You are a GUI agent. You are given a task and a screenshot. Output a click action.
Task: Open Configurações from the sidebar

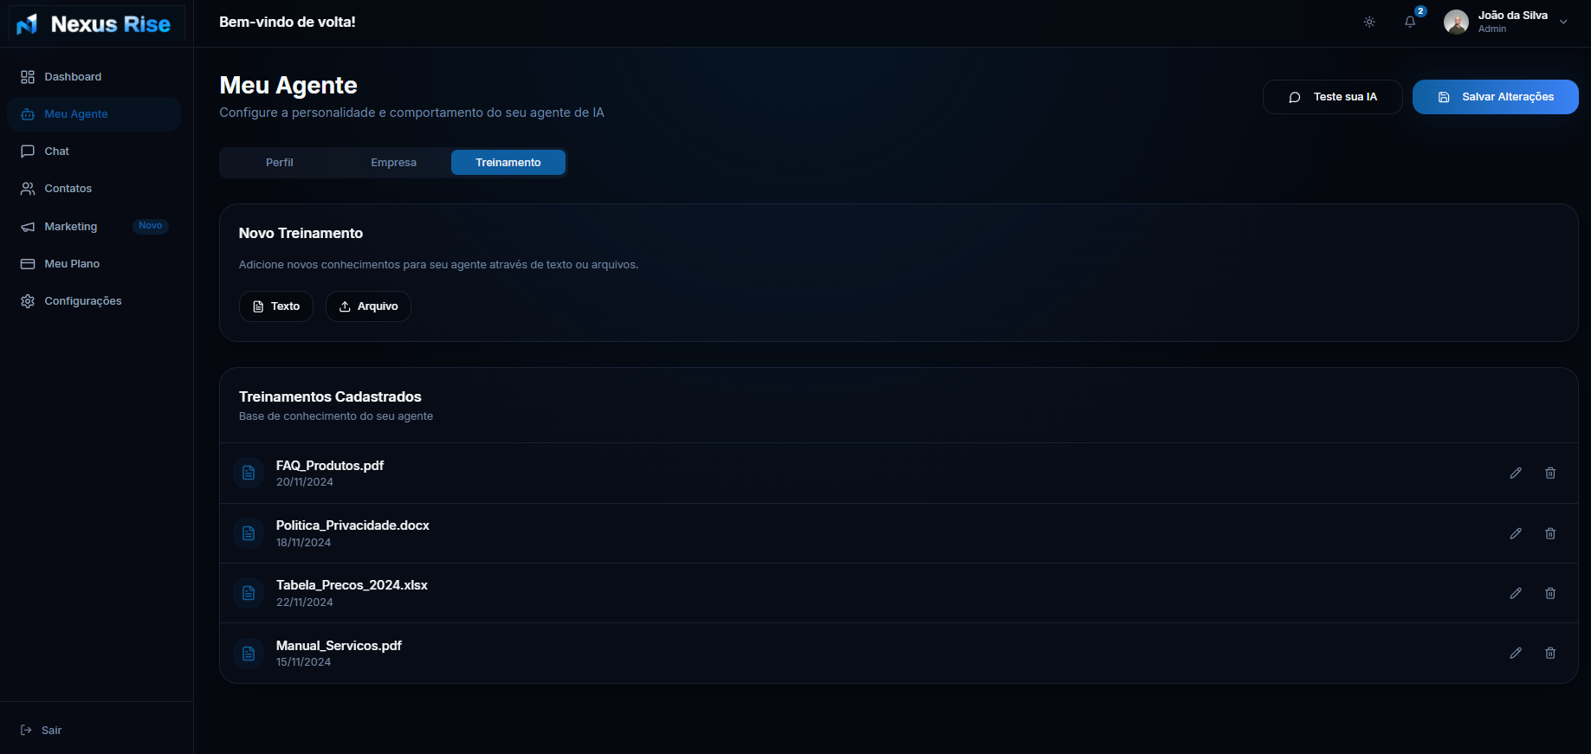click(x=82, y=301)
